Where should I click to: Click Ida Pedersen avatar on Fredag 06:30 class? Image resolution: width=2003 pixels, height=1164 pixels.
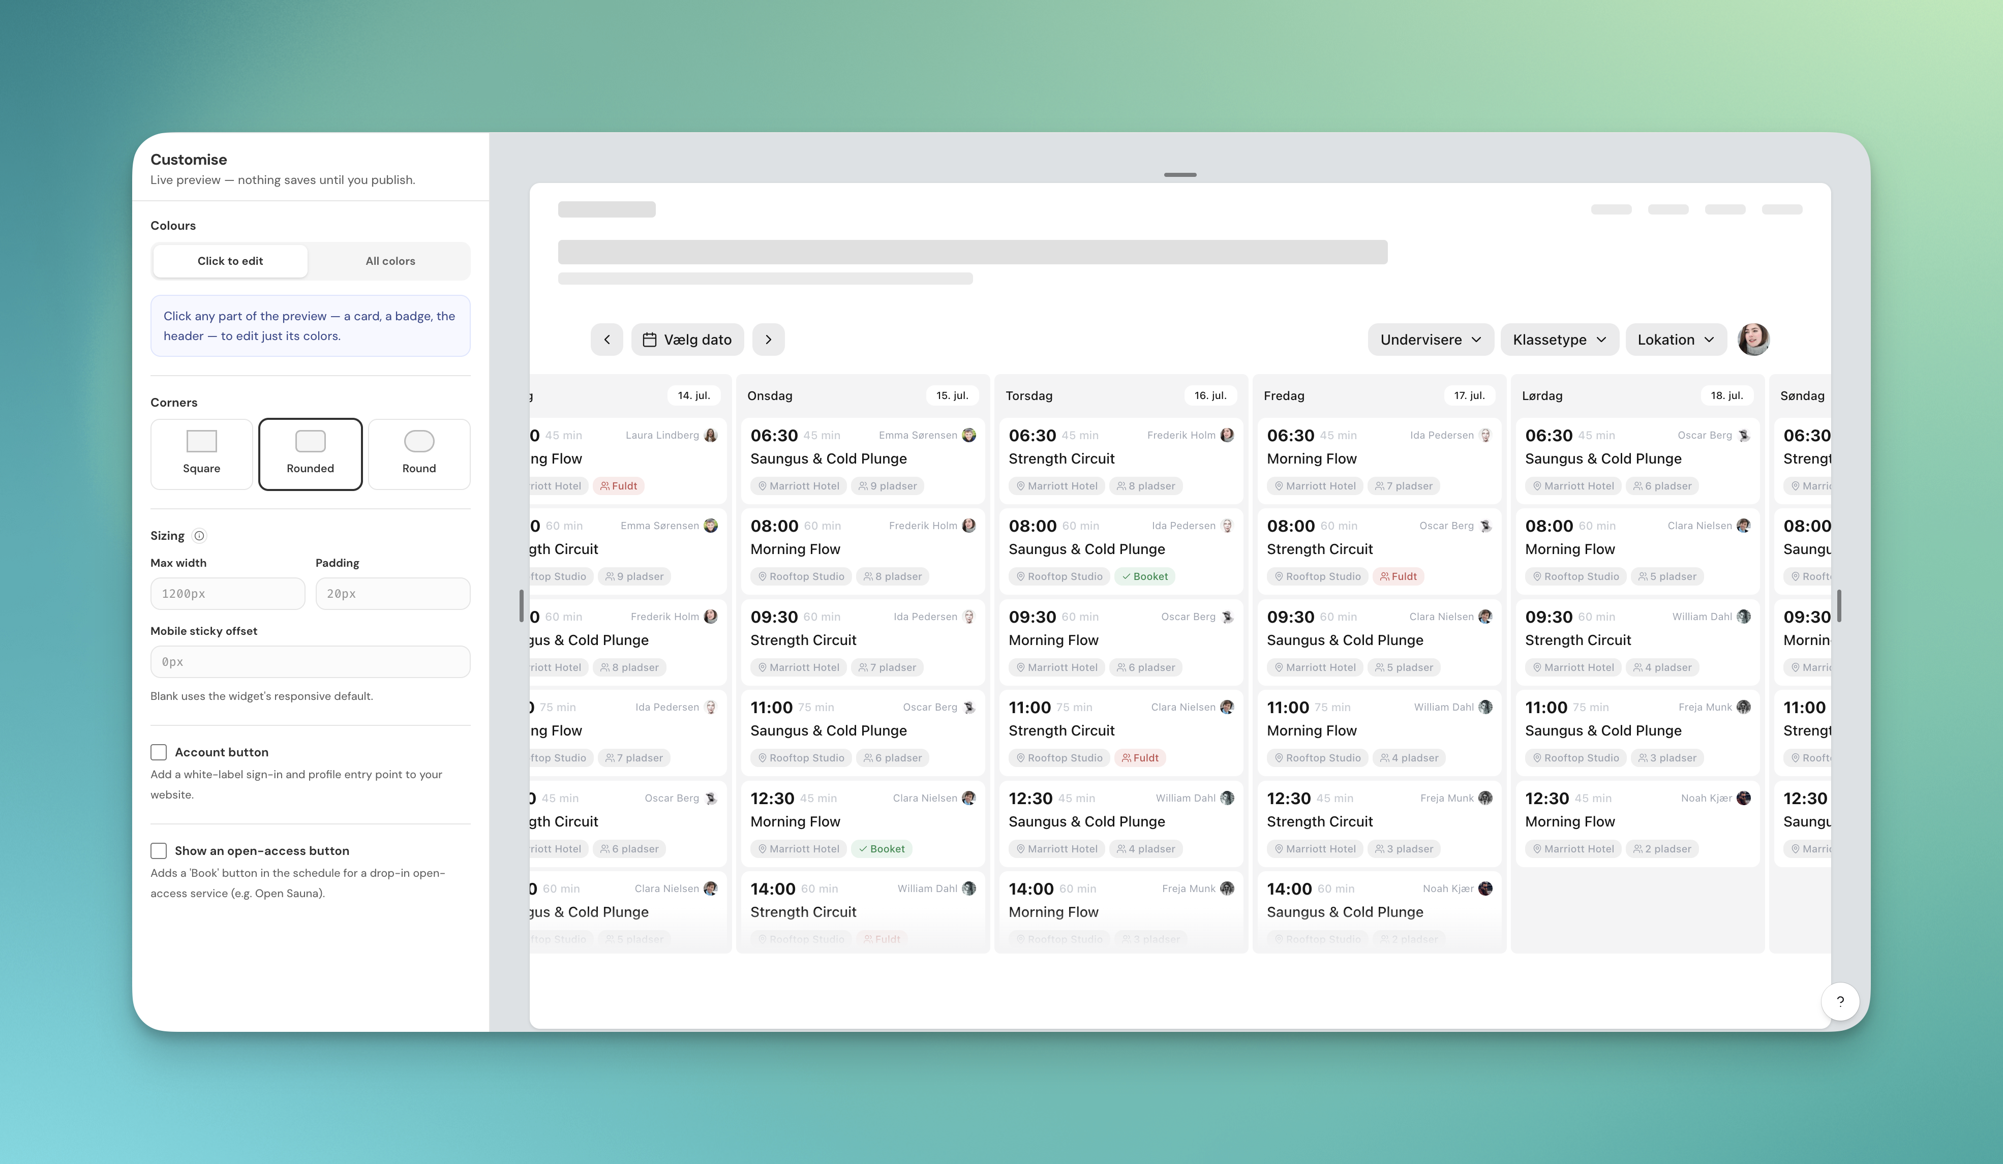coord(1485,435)
